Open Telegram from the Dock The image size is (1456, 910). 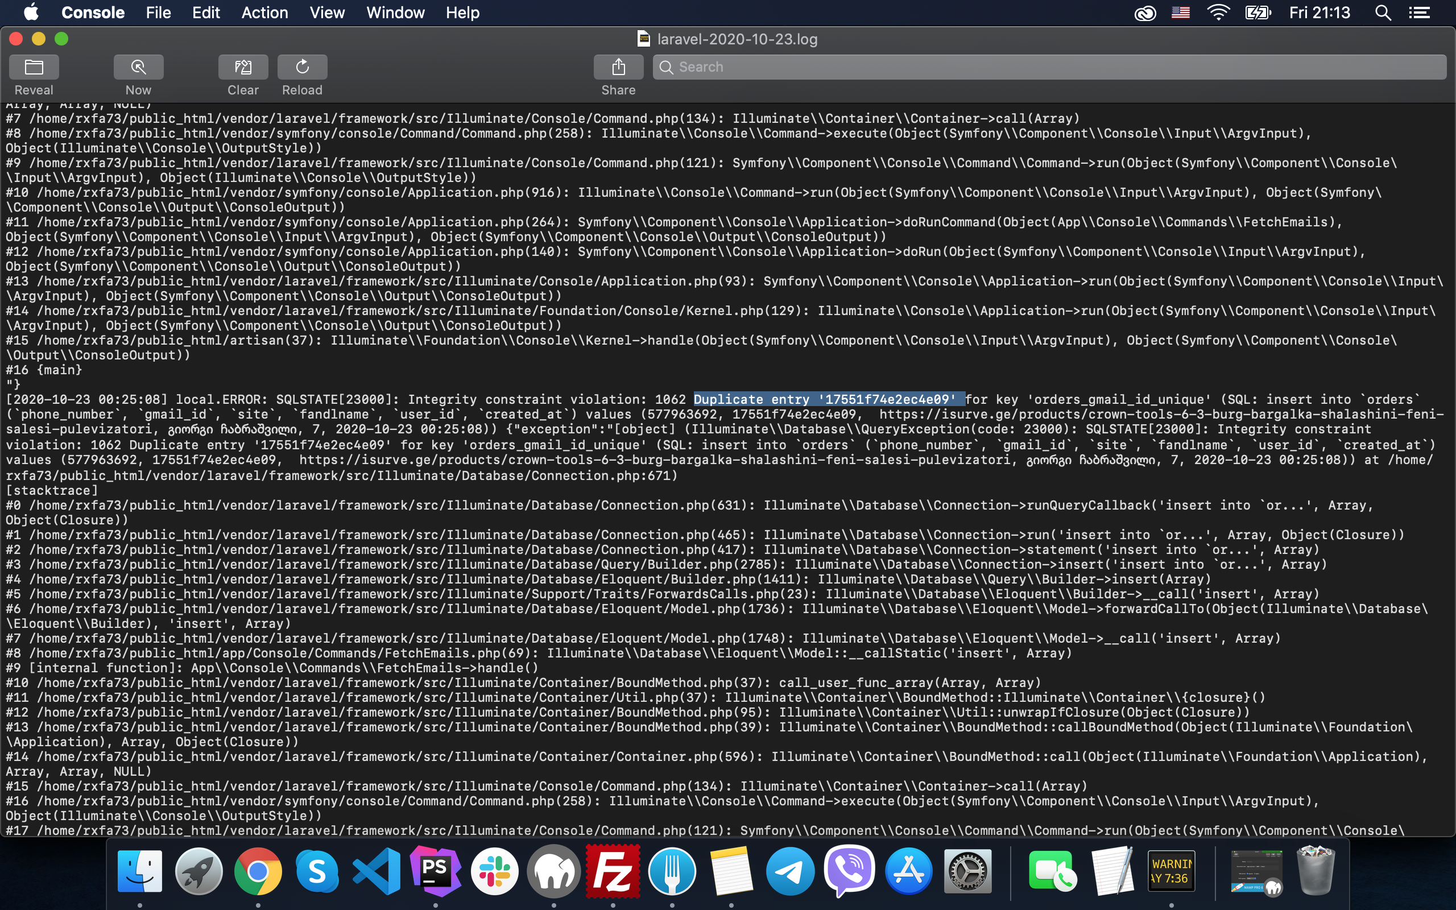pos(790,871)
